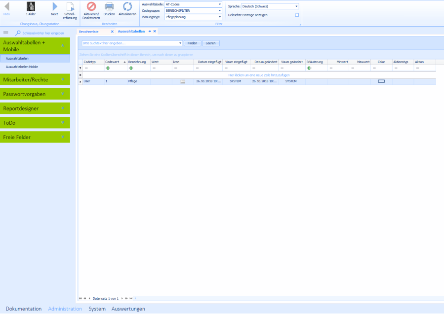Click the search magnifier icon
This screenshot has height=314, width=444.
click(x=18, y=33)
